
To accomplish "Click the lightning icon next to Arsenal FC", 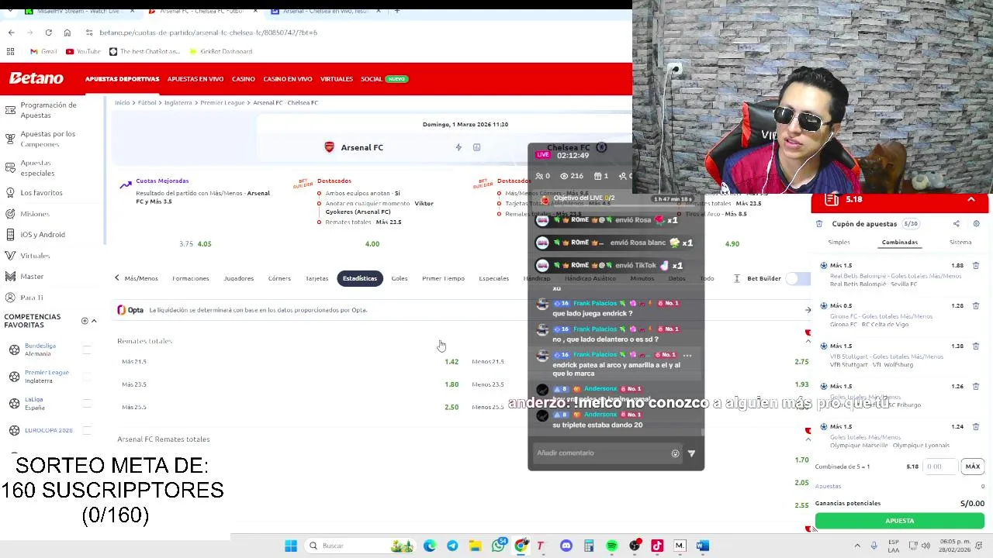I will pos(458,147).
